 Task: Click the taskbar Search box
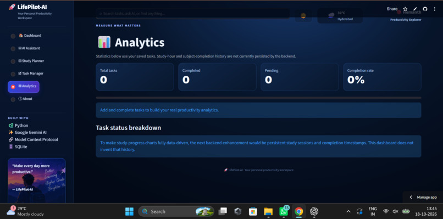pos(176,211)
